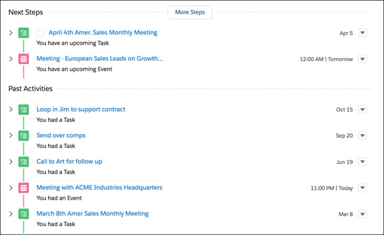Screen dimensions: 384x235
Task: Open the actions dropdown for the 12:00 AM Tomorrow event
Action: pyautogui.click(x=362, y=59)
